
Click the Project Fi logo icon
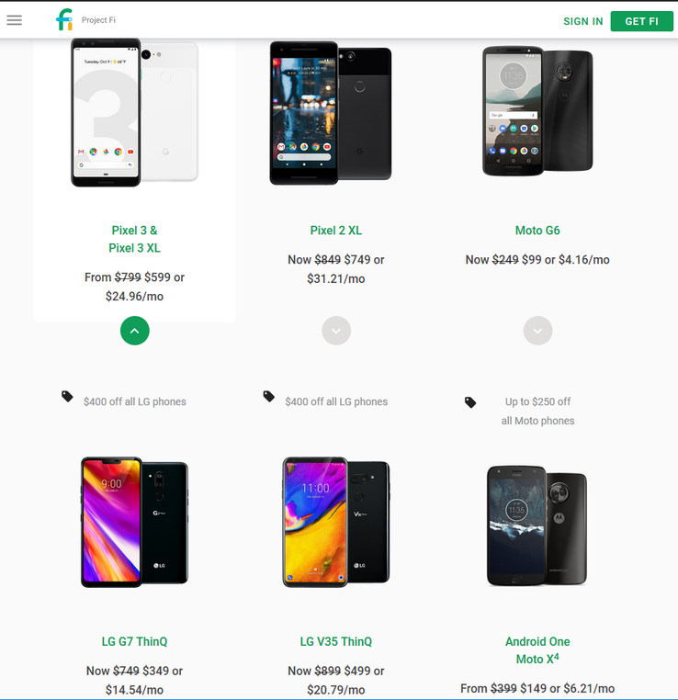[x=64, y=19]
